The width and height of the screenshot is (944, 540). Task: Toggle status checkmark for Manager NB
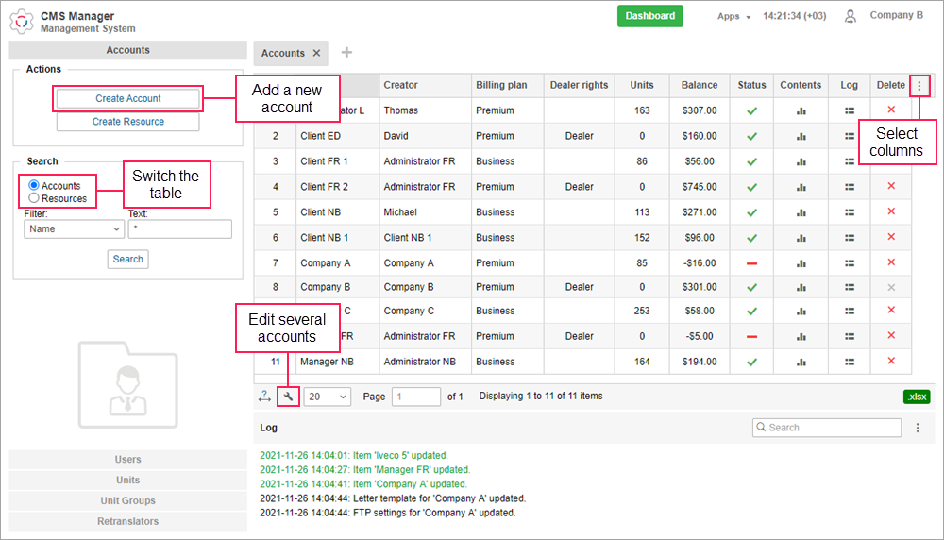coord(752,363)
